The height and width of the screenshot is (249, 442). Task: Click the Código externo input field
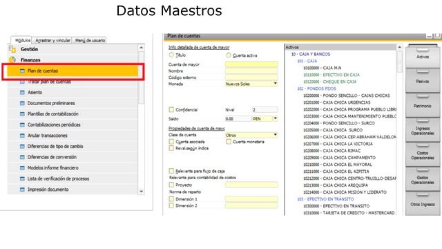(x=251, y=77)
